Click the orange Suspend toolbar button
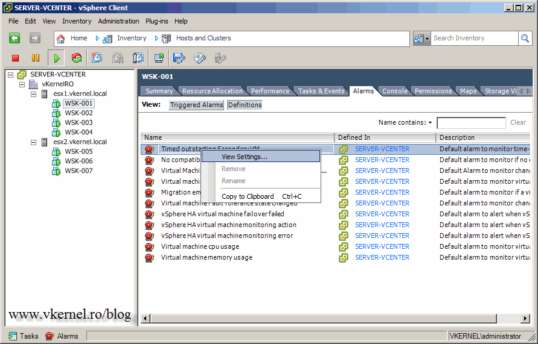Viewport: 538px width, 344px height. (x=36, y=58)
